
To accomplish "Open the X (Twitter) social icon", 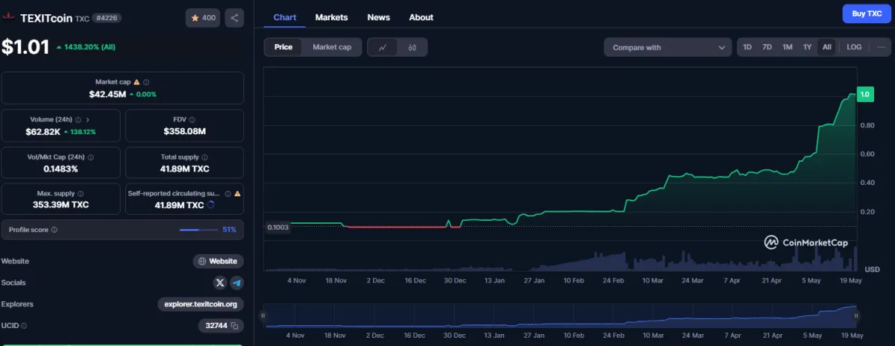I will (220, 283).
